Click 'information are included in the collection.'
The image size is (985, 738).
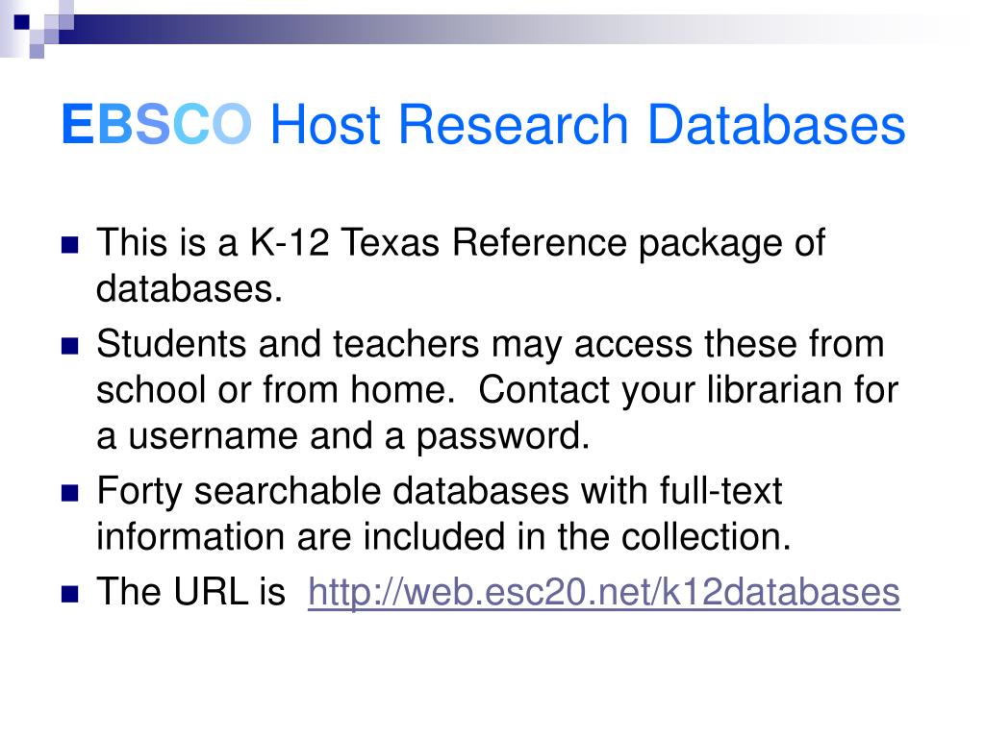point(443,537)
